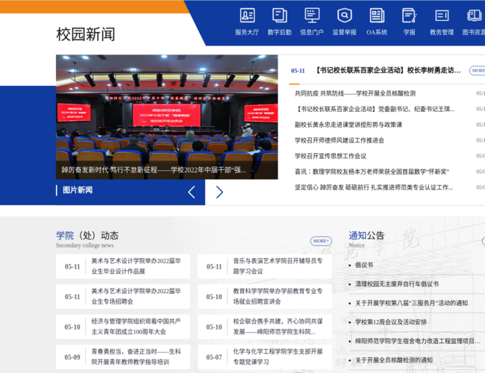Image resolution: width=485 pixels, height=373 pixels.
Task: Click the 监督举报 icon
Action: point(344,21)
